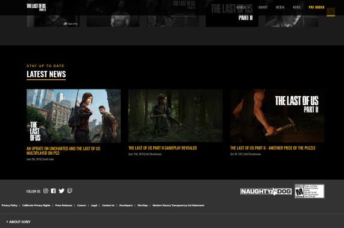Open the Media menu item
Viewport: 344px width, 228px height.
[x=280, y=7]
